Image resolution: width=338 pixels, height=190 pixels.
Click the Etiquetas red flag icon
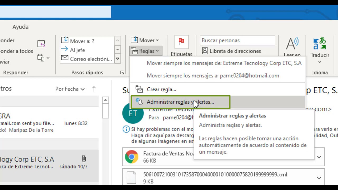point(181,41)
